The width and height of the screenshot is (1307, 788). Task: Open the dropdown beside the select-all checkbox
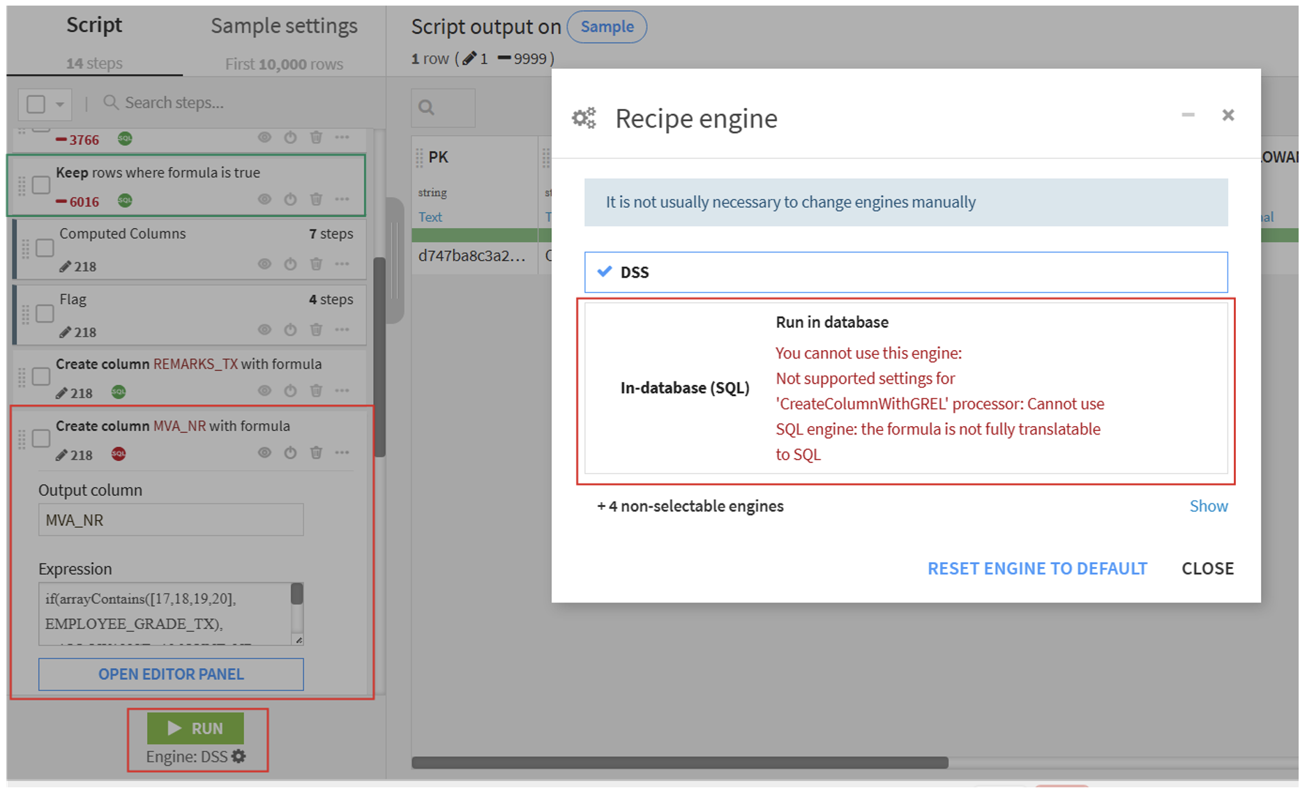click(x=59, y=103)
